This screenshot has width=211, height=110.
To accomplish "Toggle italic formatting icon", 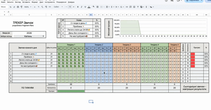I will click(81, 7).
